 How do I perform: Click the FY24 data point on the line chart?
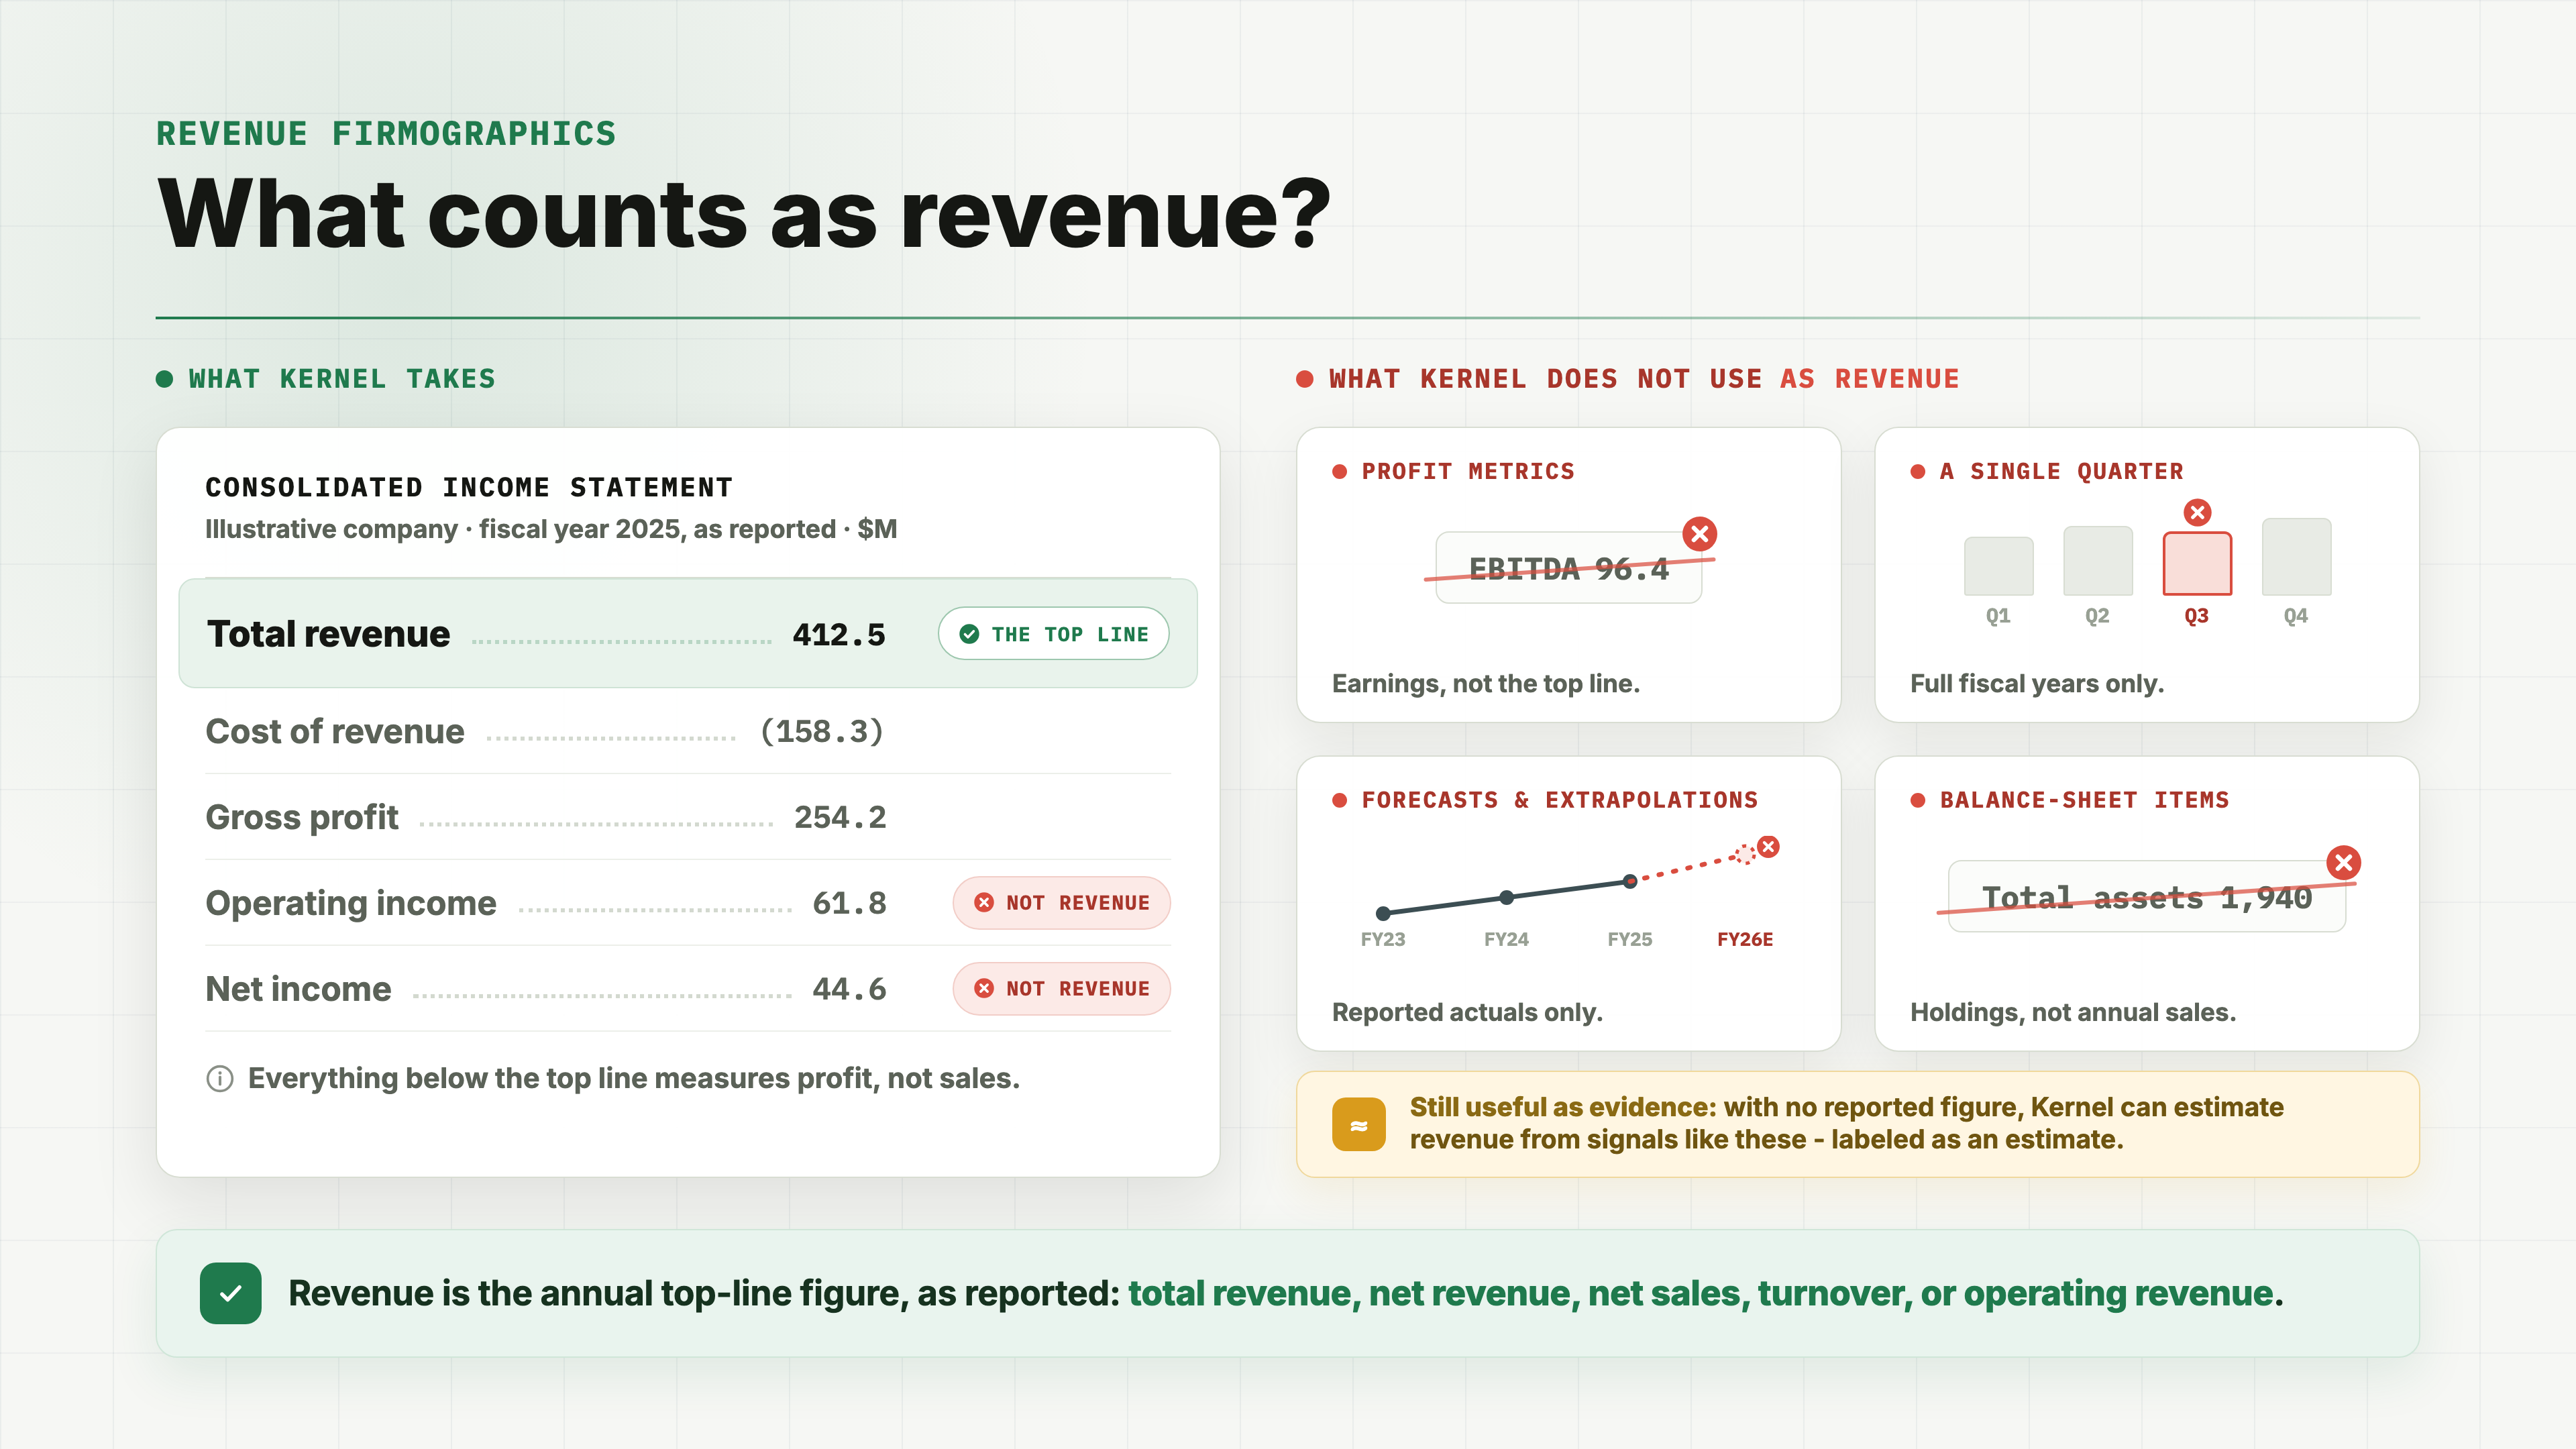(x=1506, y=897)
